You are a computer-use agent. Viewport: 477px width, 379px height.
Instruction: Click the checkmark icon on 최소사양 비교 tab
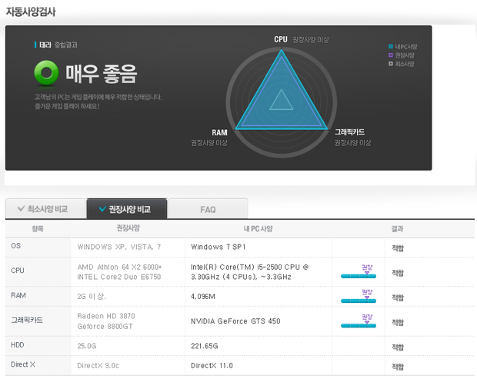pyautogui.click(x=19, y=209)
